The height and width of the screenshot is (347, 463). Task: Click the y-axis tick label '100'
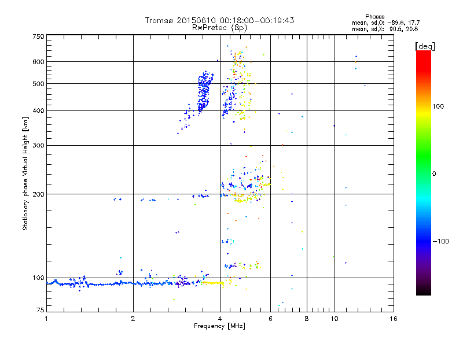coord(38,278)
